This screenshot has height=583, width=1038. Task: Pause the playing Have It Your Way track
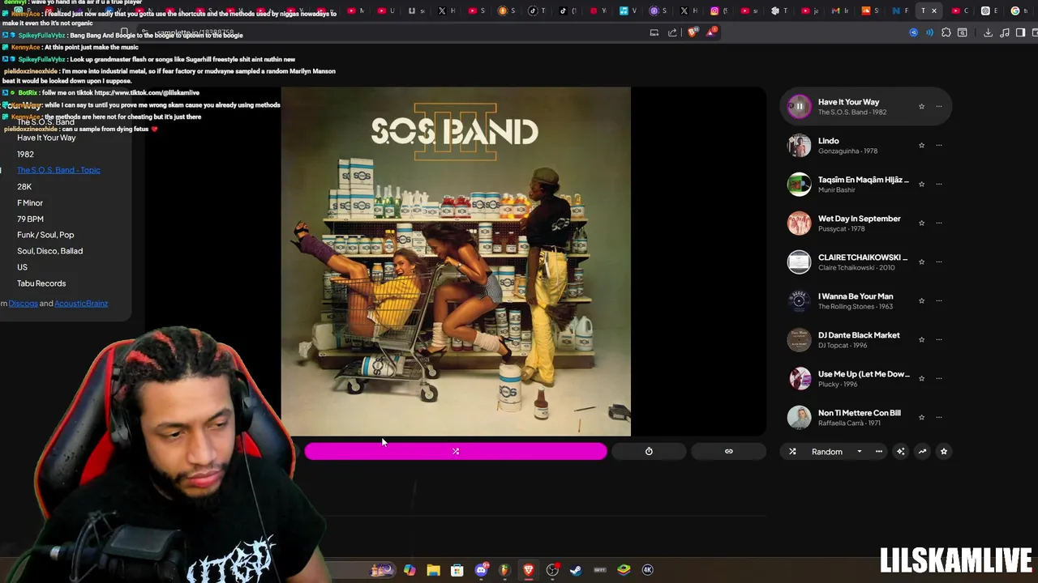click(x=799, y=106)
